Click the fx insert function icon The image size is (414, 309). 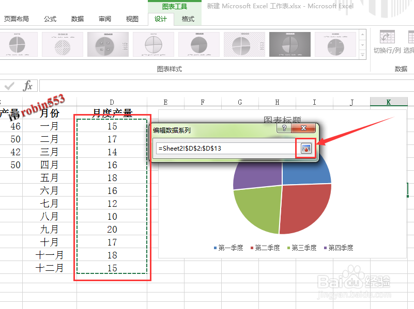[27, 86]
